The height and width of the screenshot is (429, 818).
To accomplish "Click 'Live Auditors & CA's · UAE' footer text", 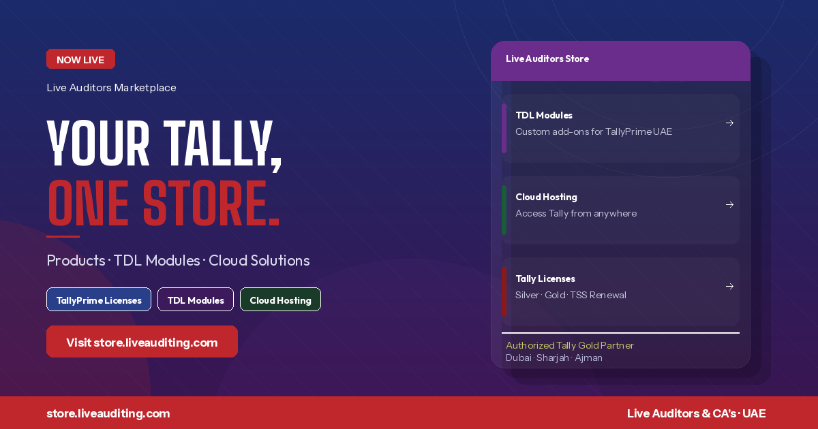I will click(x=696, y=413).
